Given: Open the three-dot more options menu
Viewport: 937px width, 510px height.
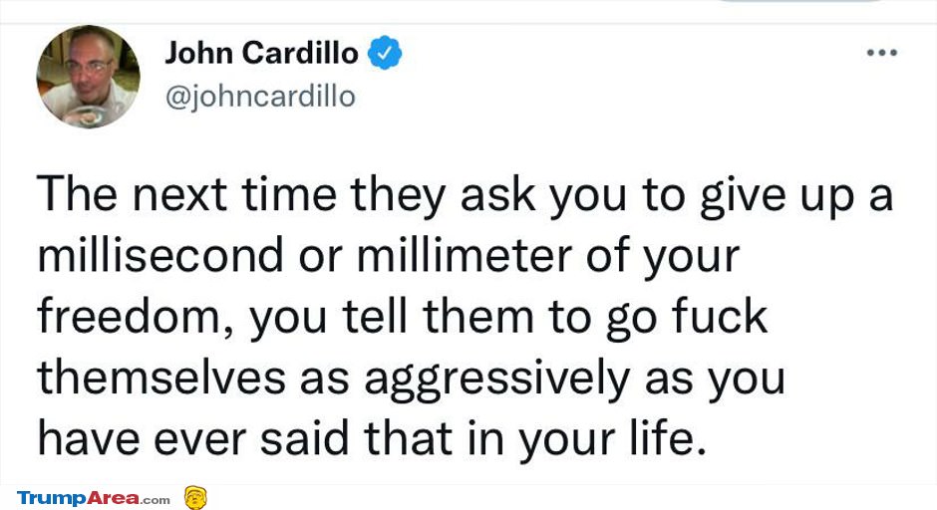Looking at the screenshot, I should pos(882,53).
